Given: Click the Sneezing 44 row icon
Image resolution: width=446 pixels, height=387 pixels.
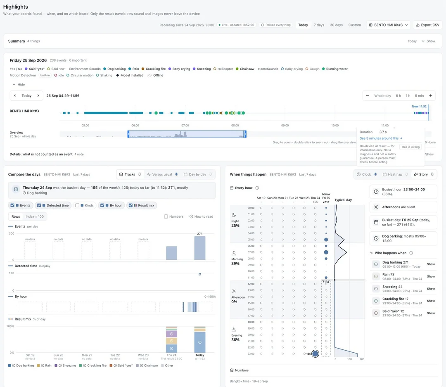Looking at the screenshot, I should click(376, 289).
